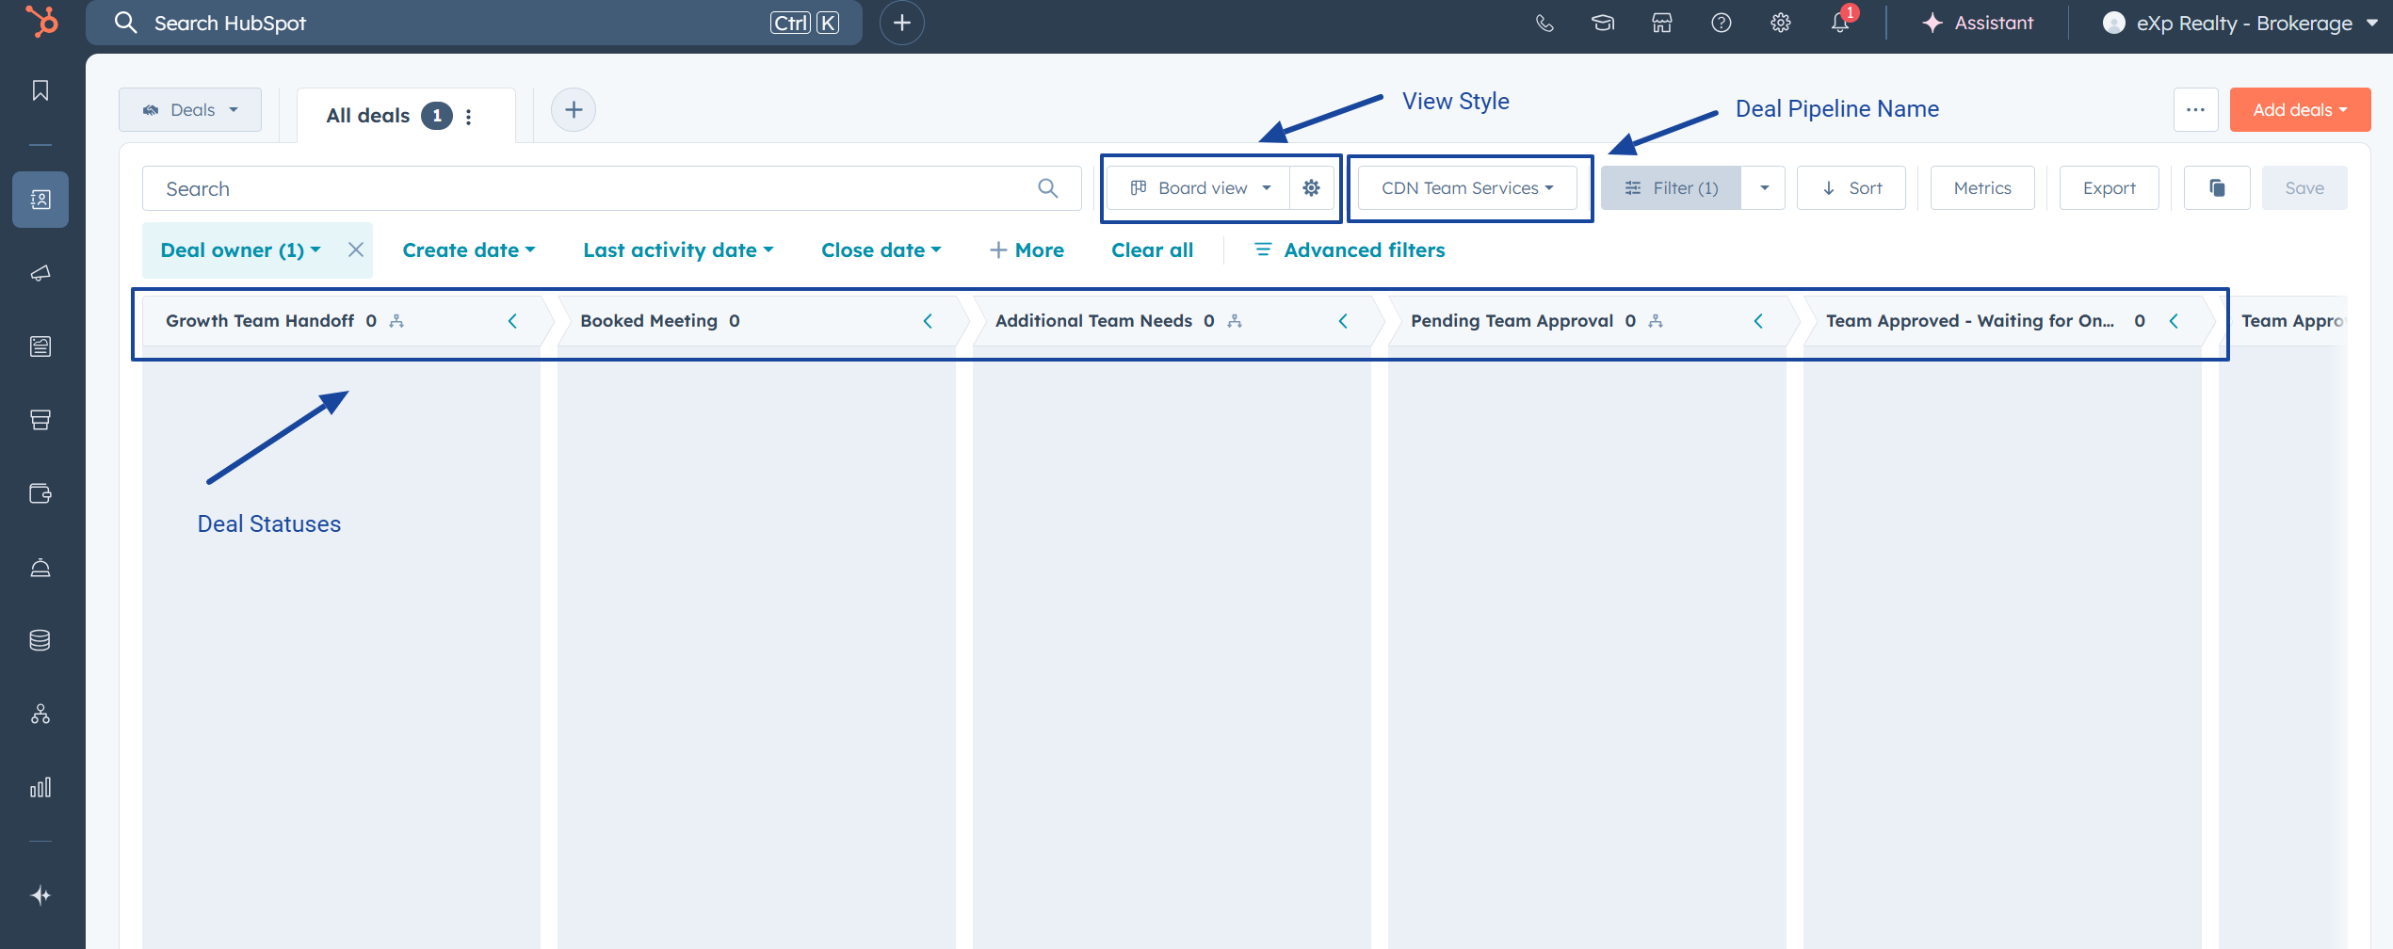
Task: Expand the Close date filter dropdown
Action: [881, 250]
